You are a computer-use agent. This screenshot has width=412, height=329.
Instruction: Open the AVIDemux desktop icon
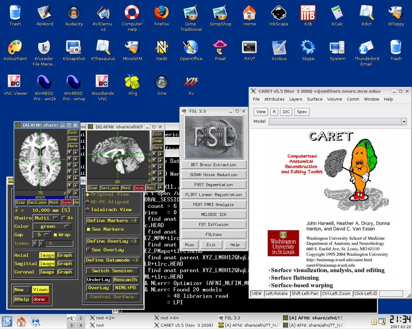[x=103, y=18]
